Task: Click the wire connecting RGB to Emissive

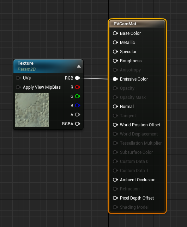Action: [x=96, y=78]
